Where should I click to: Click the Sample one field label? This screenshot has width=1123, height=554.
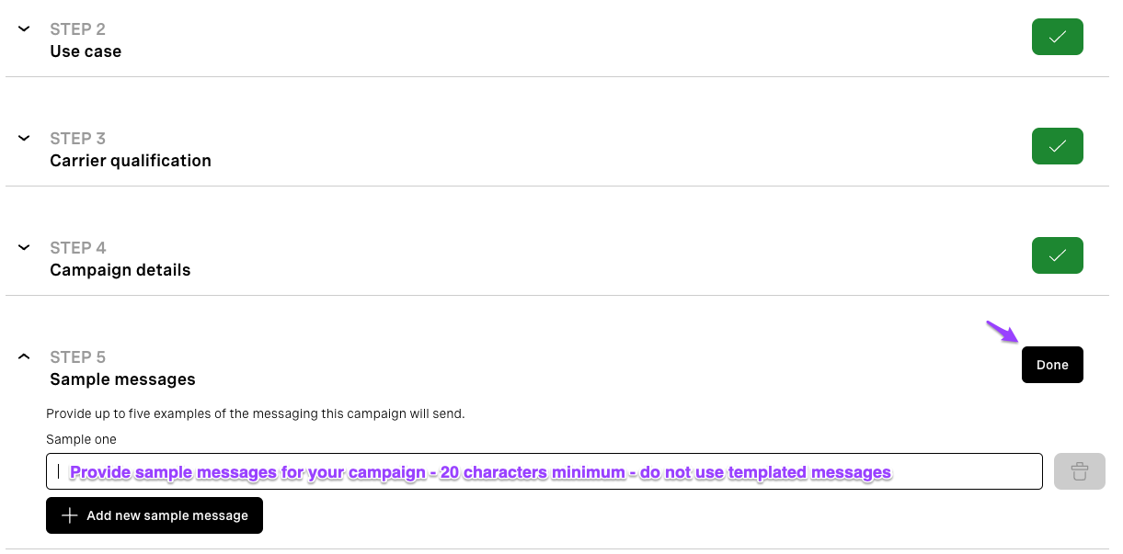(x=82, y=440)
